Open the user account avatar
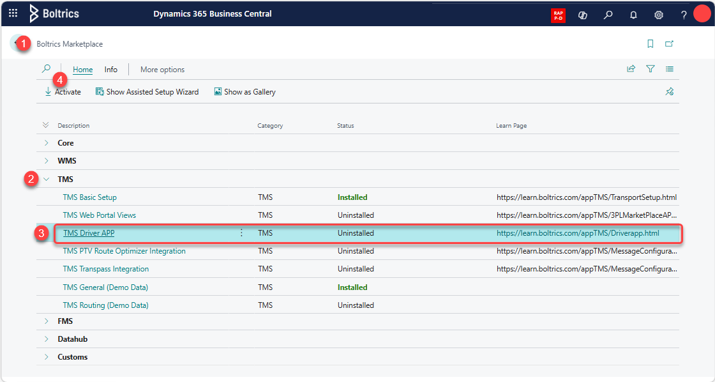The width and height of the screenshot is (715, 382). tap(702, 13)
